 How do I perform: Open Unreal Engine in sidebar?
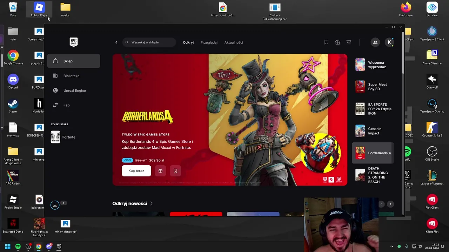pyautogui.click(x=74, y=90)
